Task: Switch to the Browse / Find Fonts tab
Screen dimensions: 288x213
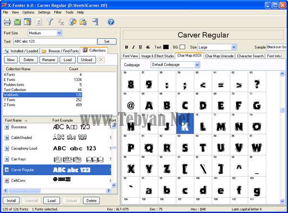Action: [x=60, y=51]
